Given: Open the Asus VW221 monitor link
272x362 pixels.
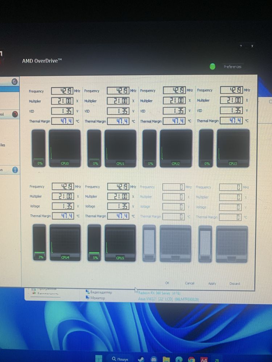Looking at the screenshot, I should coord(168,299).
